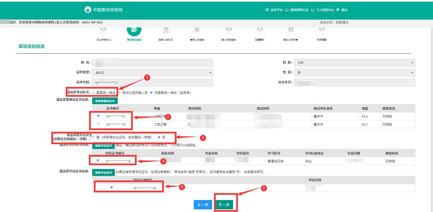
Task: Open the 性别 dropdown showing 男
Action: [x=355, y=72]
